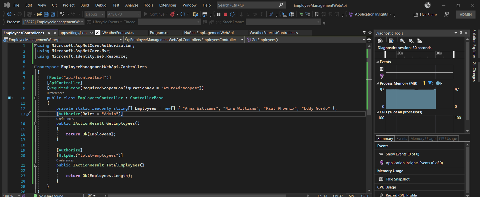
Task: Click the editor tab settings gear icon
Action: coord(370,33)
